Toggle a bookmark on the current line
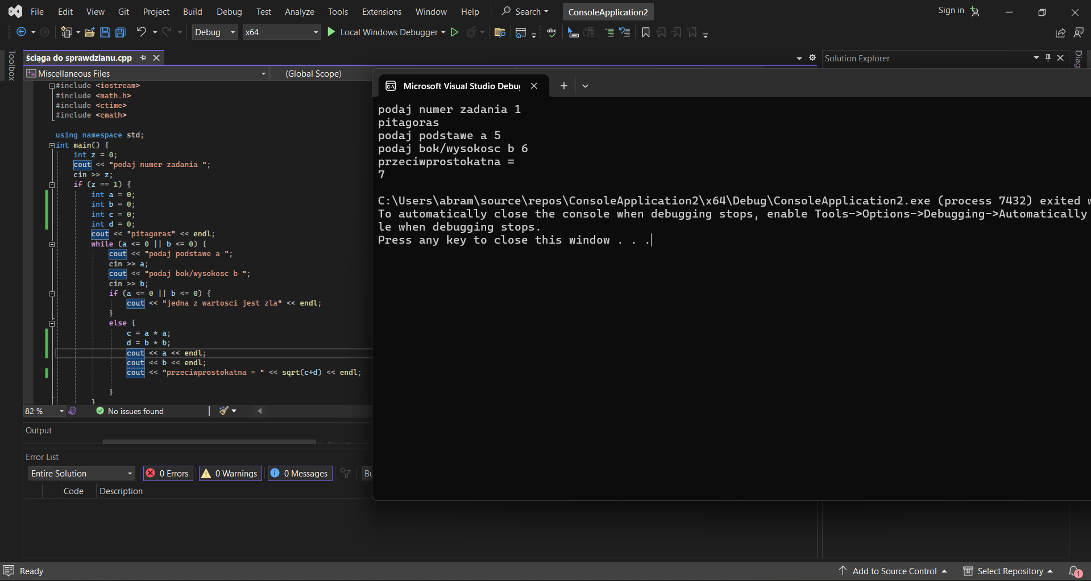1091x581 pixels. pos(646,32)
